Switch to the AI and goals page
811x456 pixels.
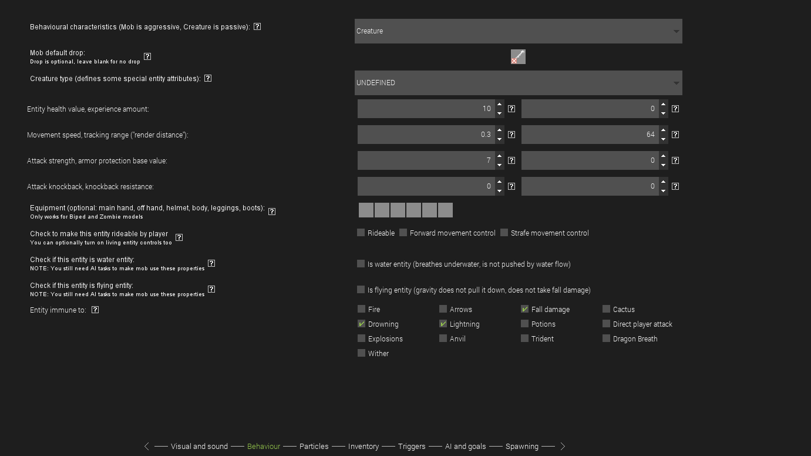(x=466, y=446)
